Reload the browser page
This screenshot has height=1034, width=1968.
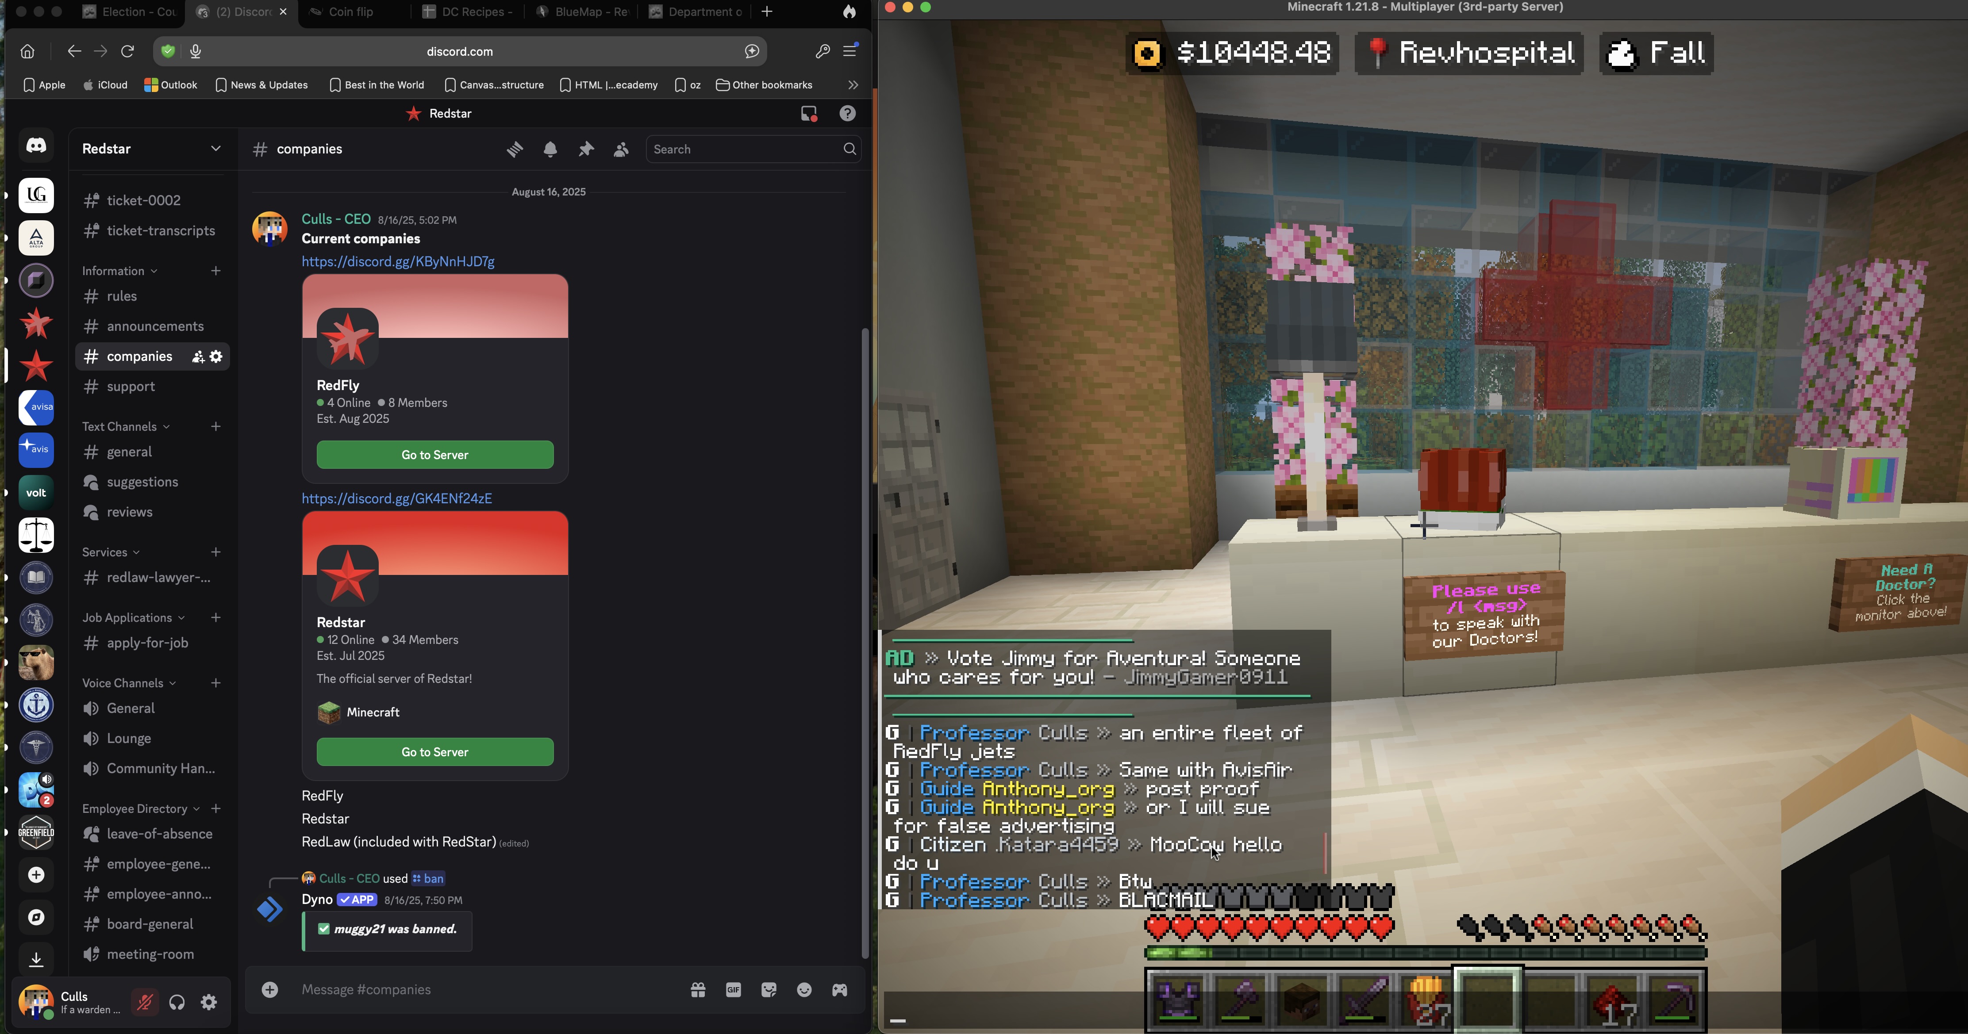127,51
